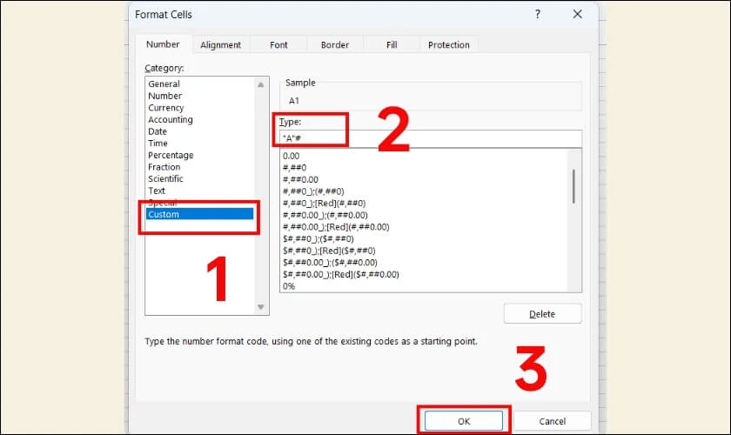Open the Protection tab
This screenshot has width=731, height=435.
click(x=448, y=45)
